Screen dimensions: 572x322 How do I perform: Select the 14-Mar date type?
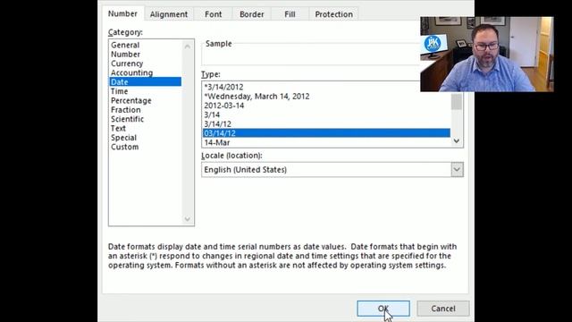point(326,142)
